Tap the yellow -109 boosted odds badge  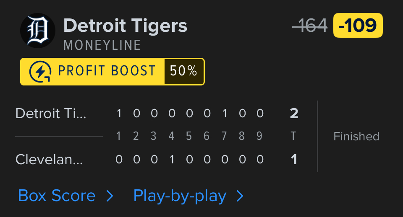pyautogui.click(x=358, y=26)
